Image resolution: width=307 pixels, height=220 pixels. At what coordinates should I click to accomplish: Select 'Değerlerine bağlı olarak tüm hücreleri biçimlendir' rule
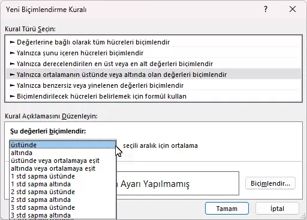153,42
